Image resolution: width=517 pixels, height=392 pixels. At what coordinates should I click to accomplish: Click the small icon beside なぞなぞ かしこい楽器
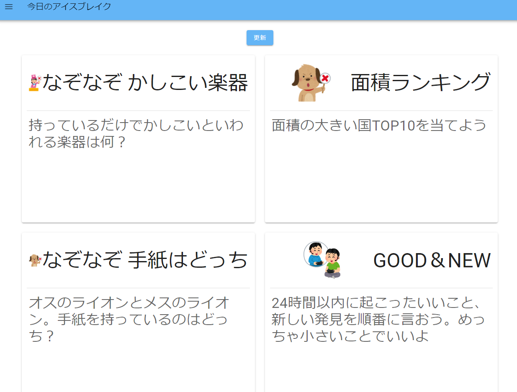click(x=34, y=83)
